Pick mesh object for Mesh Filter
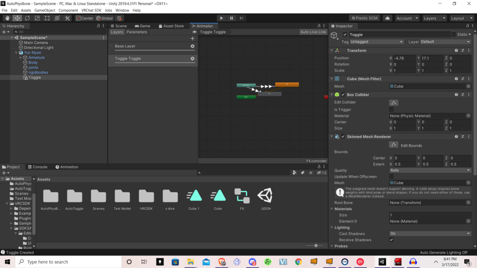The image size is (477, 268). (468, 86)
